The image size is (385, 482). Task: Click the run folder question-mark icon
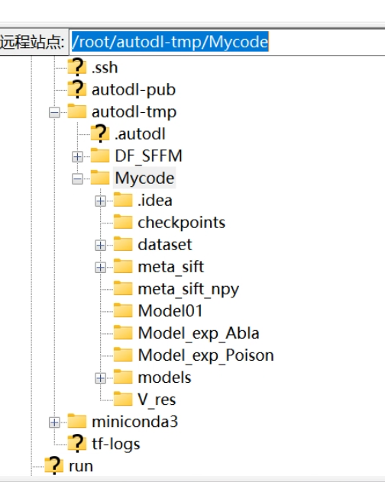coord(54,465)
